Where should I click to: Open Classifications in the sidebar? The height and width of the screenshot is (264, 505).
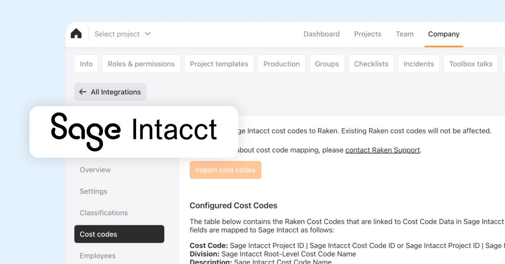click(104, 213)
